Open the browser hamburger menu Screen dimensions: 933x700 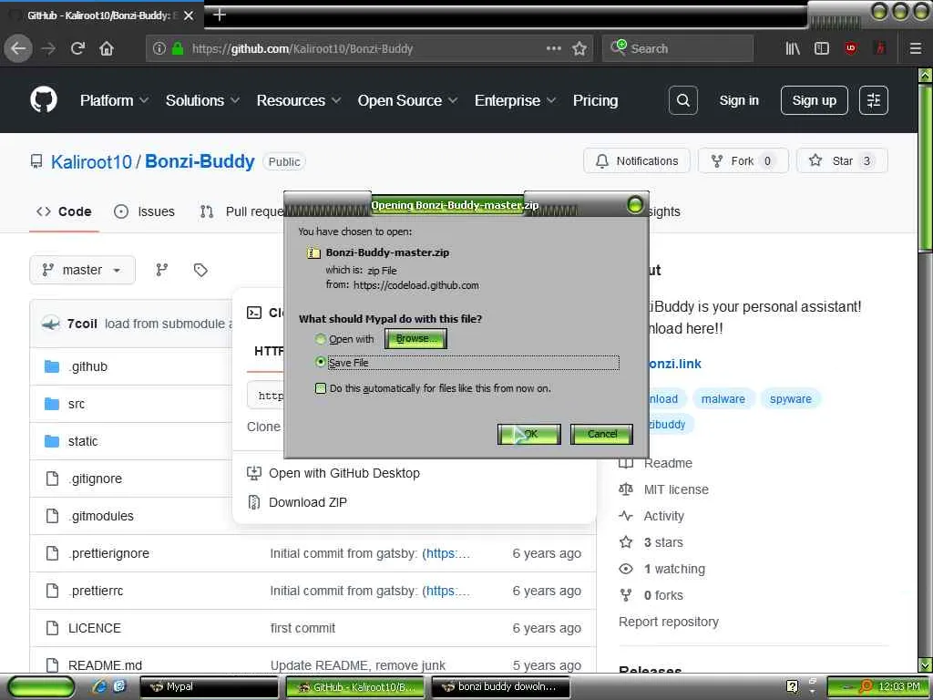915,49
